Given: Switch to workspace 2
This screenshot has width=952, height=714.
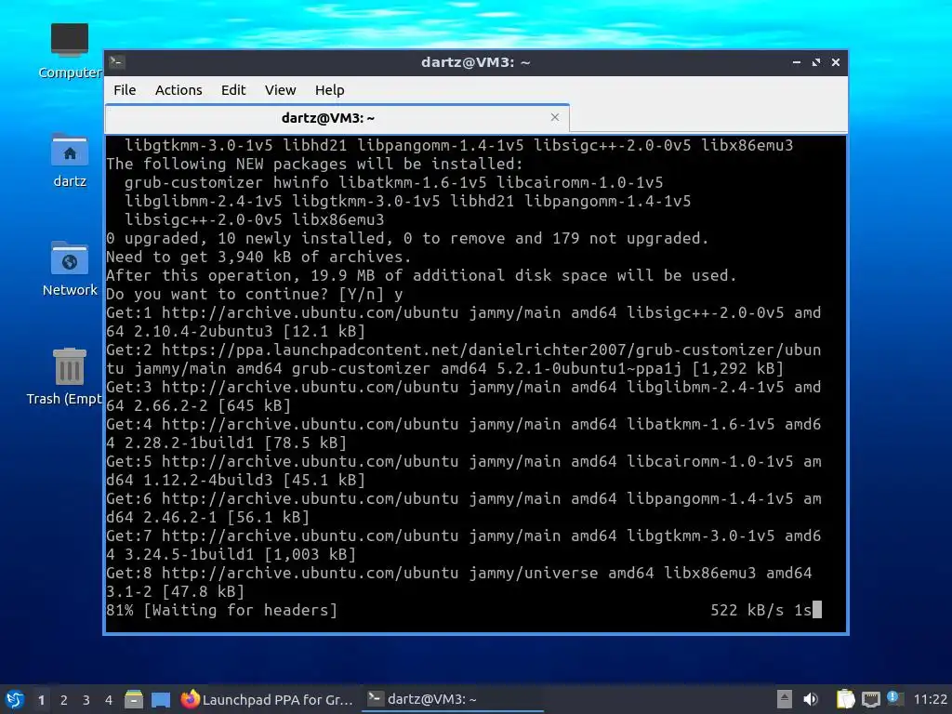Looking at the screenshot, I should tap(64, 700).
